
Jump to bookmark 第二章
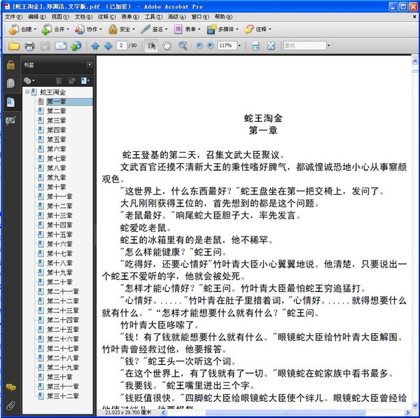56,111
